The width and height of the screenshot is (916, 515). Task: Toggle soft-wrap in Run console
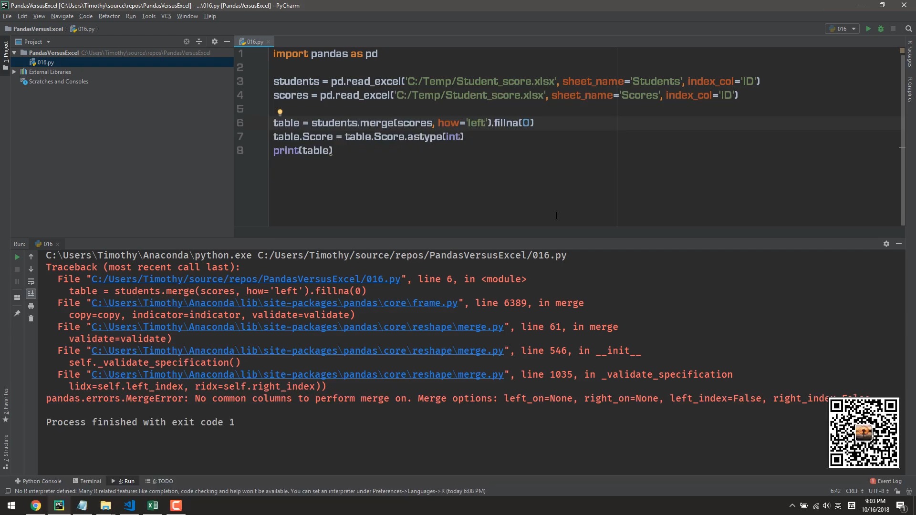coord(31,282)
